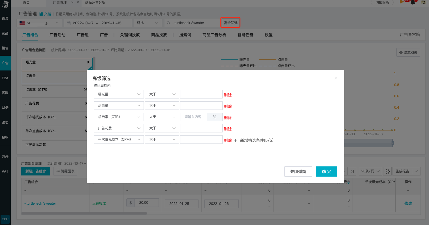Switch to the 广告活动 tab
Viewport: 429px width, 225px height.
click(57, 35)
